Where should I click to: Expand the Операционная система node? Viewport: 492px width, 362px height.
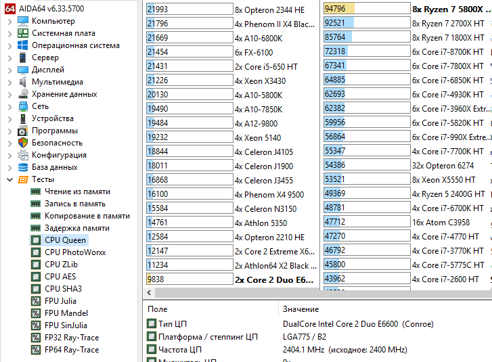(9, 46)
